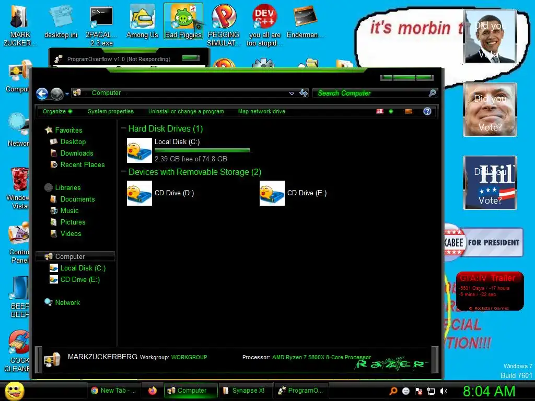
Task: Open the address bar previous-locations dropdown
Action: (292, 93)
